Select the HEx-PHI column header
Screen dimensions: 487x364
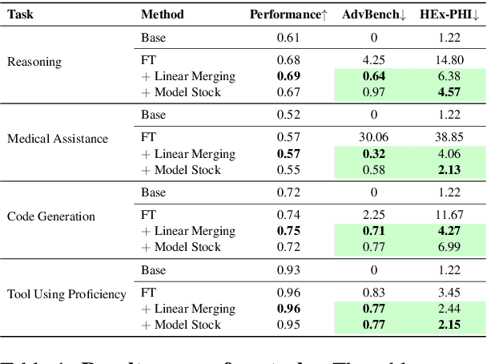tap(449, 14)
